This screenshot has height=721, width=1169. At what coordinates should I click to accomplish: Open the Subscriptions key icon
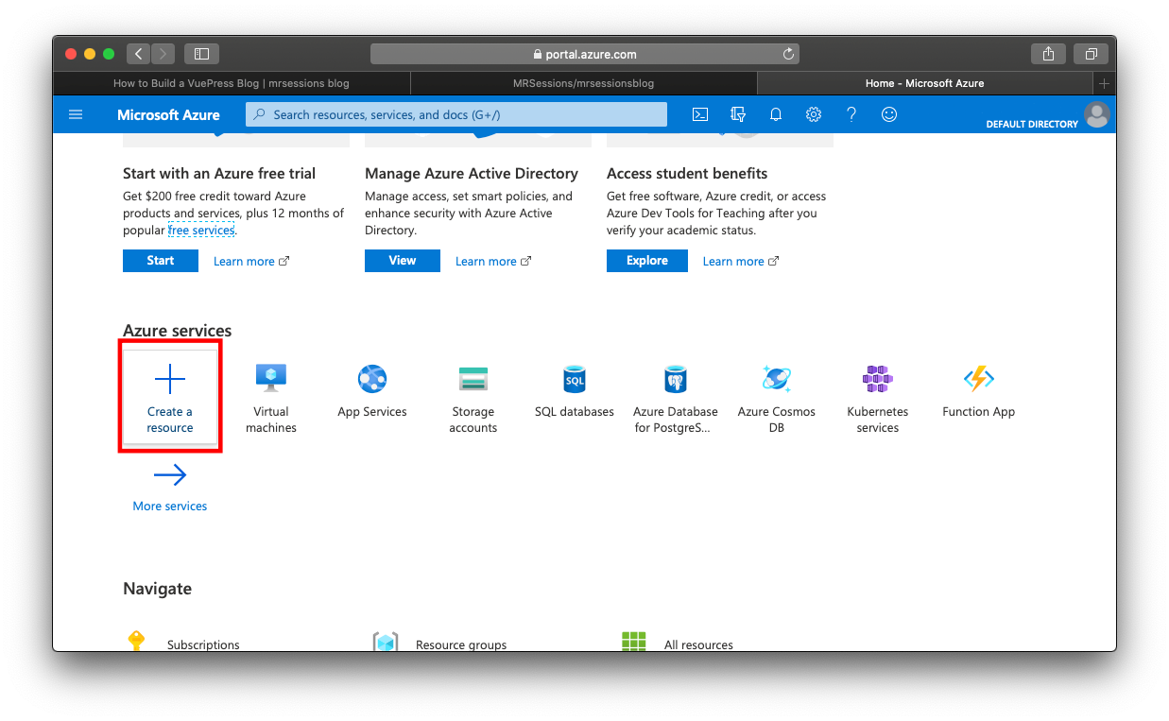136,641
